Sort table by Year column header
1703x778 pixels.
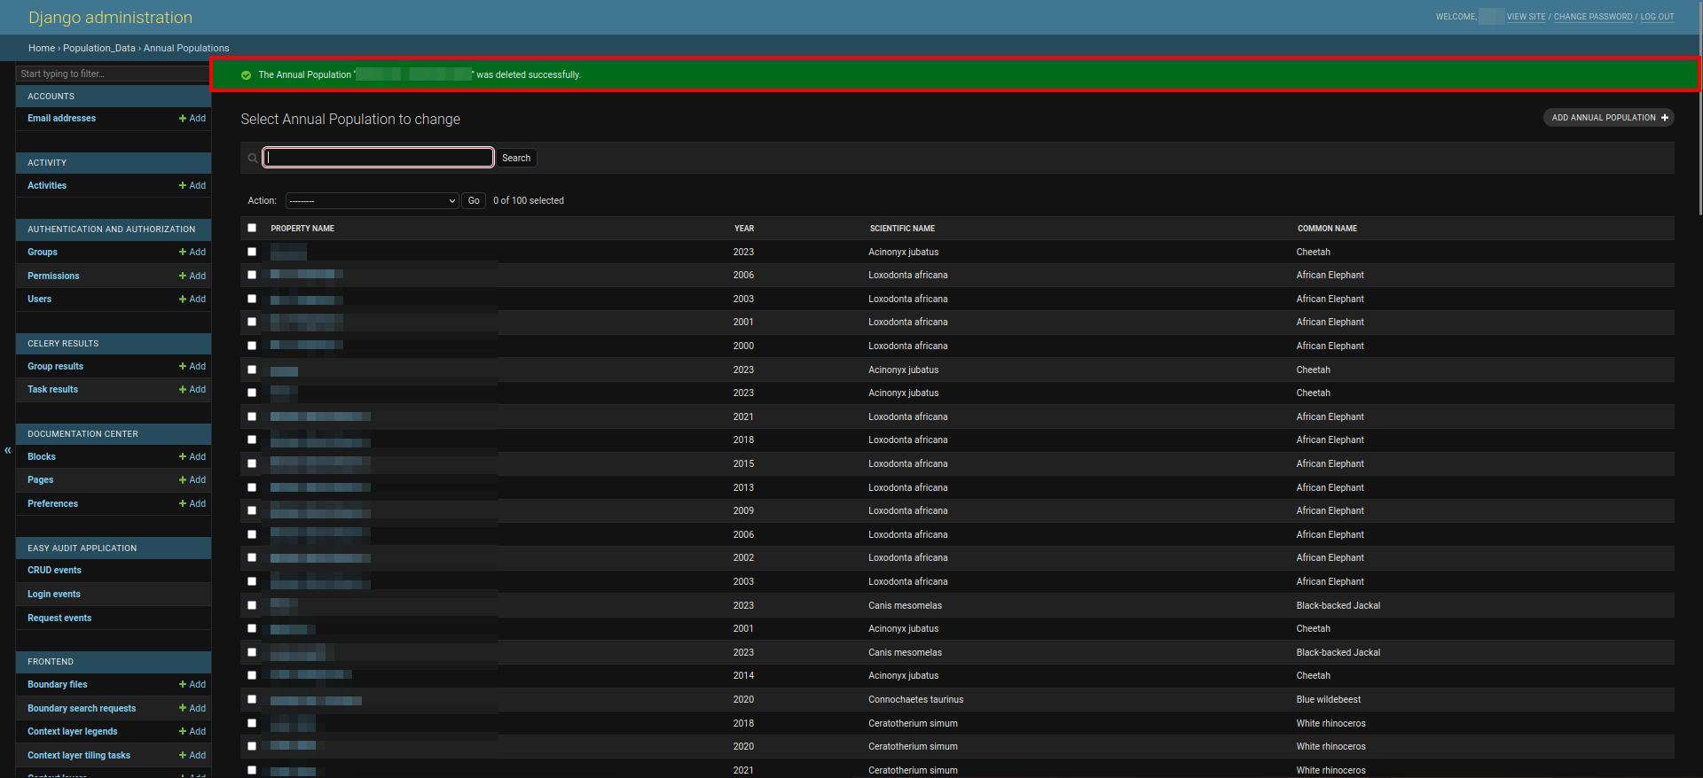[744, 229]
